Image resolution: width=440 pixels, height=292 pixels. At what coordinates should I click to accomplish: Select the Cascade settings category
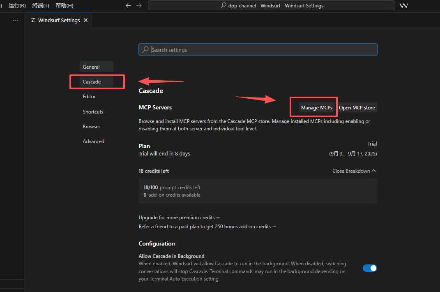click(97, 82)
